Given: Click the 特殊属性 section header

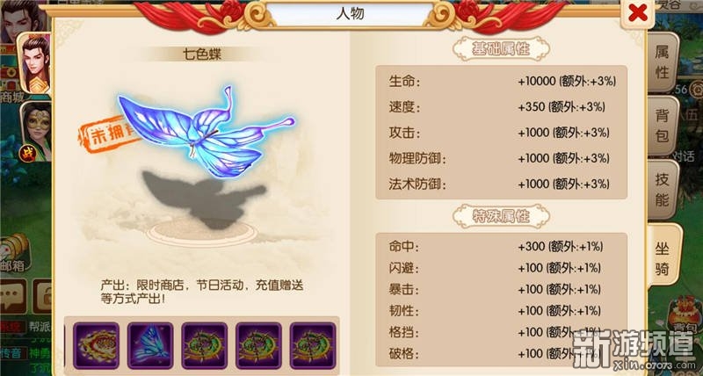Looking at the screenshot, I should pos(501,216).
